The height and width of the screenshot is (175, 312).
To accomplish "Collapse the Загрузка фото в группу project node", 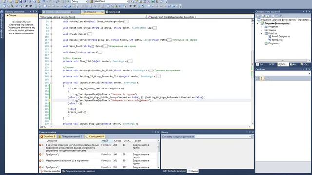I will tap(258, 23).
